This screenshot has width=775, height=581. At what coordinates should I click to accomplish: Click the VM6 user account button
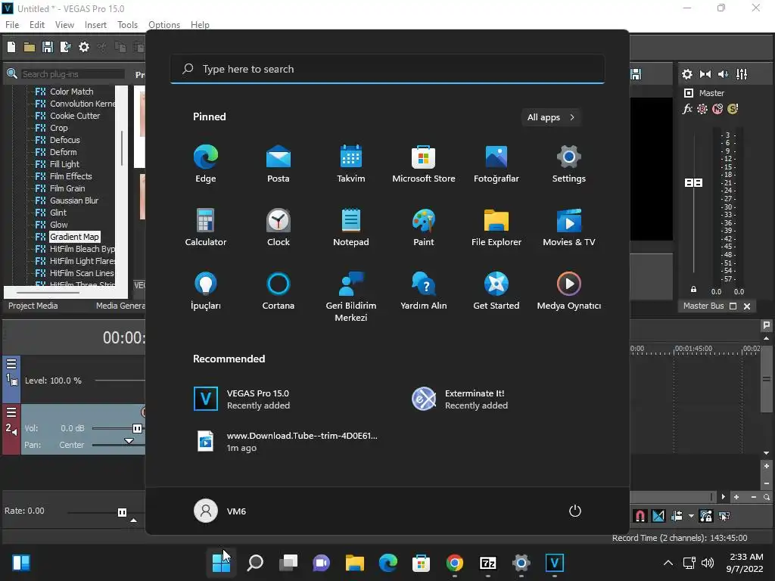(x=220, y=511)
